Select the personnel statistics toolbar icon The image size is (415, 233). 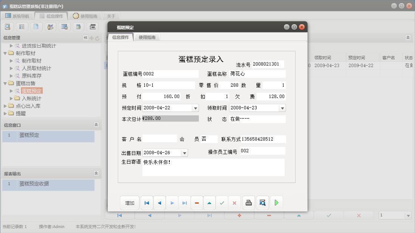pyautogui.click(x=50, y=27)
